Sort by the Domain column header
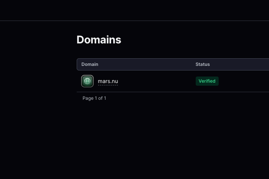This screenshot has height=179, width=269. [x=90, y=64]
